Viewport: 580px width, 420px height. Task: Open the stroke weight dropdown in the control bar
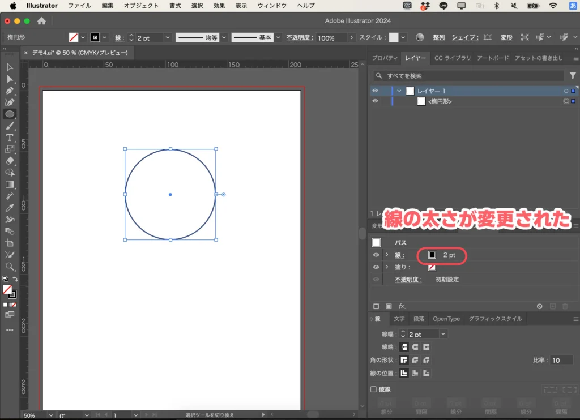pyautogui.click(x=167, y=37)
